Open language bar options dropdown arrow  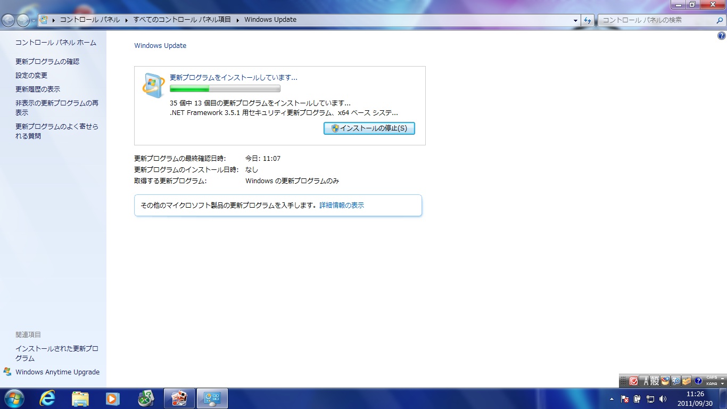(722, 384)
